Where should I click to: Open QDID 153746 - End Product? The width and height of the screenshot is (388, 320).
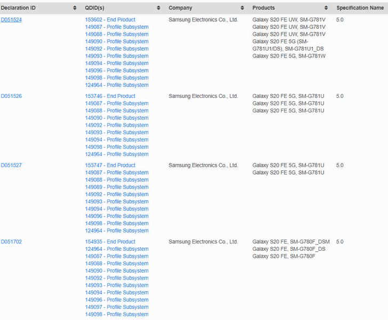point(110,96)
